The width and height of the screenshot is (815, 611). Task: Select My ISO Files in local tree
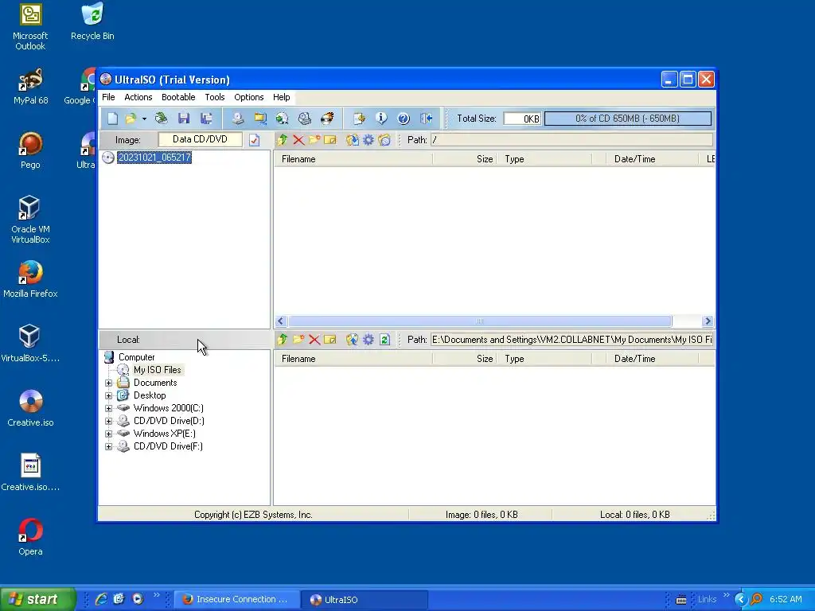[157, 370]
